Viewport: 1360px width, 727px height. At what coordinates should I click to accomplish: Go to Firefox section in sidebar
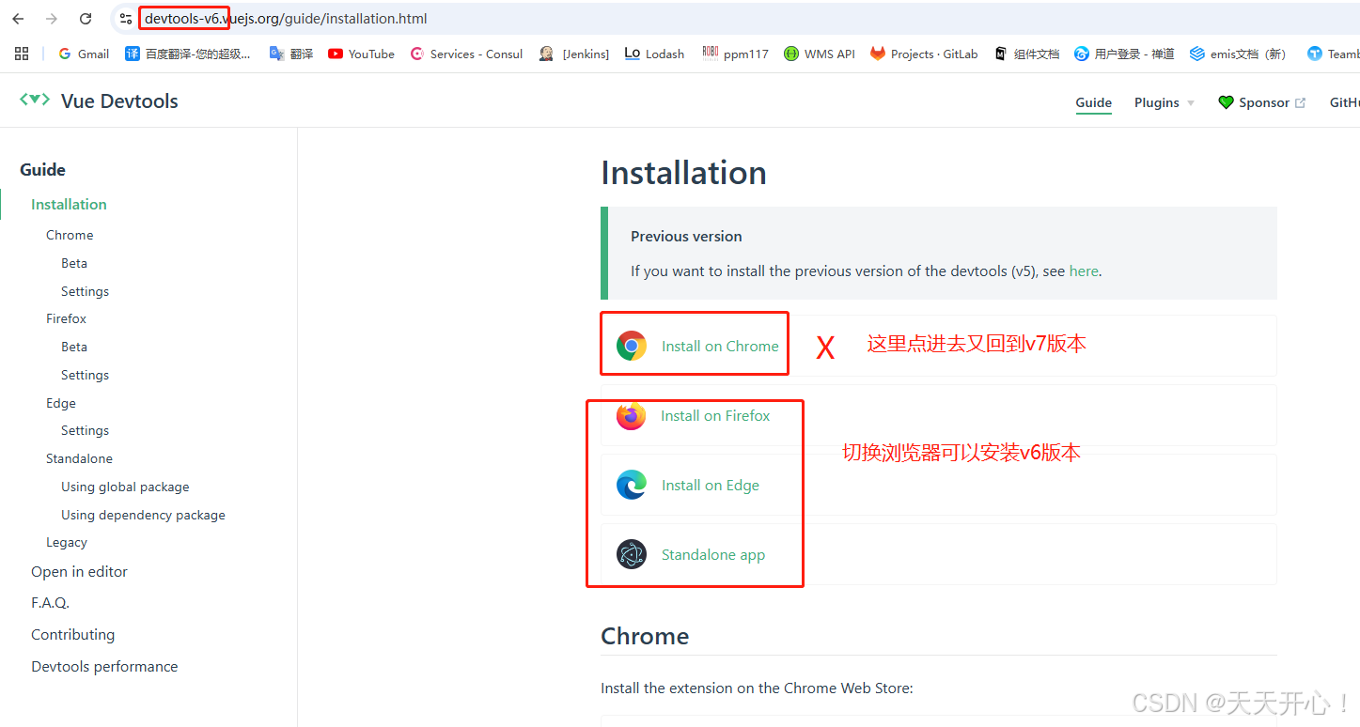tap(66, 318)
